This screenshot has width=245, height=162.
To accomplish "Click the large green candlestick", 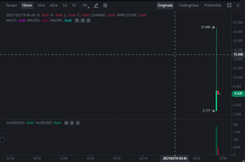I will pyautogui.click(x=216, y=101).
